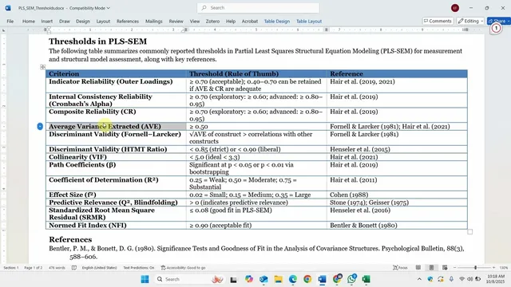Click the Section: 1 status entry
Viewport: 511px width, 287px height.
click(x=11, y=268)
